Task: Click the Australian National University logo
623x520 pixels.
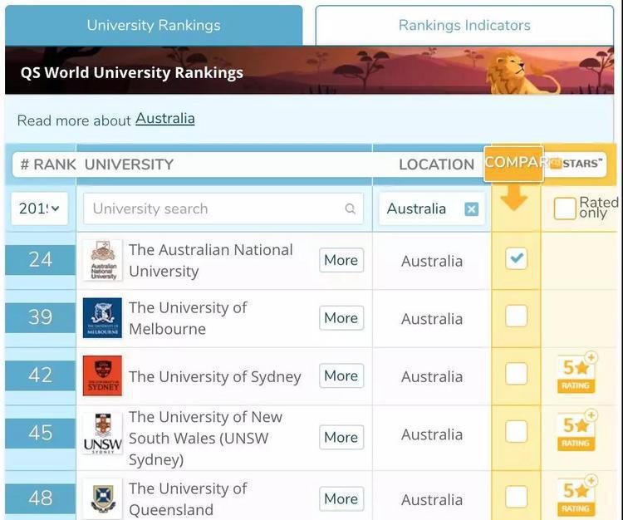Action: coord(102,261)
